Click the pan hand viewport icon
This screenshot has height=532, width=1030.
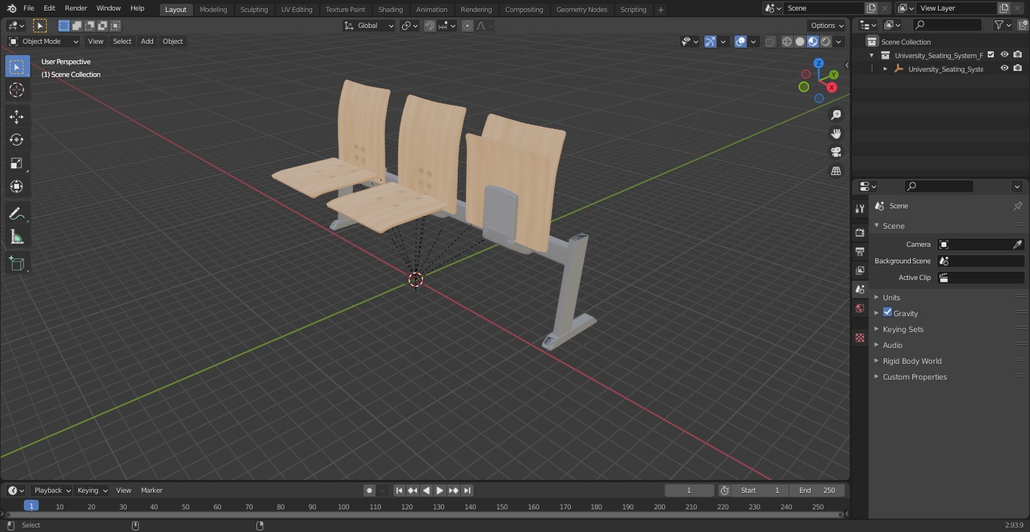click(835, 134)
